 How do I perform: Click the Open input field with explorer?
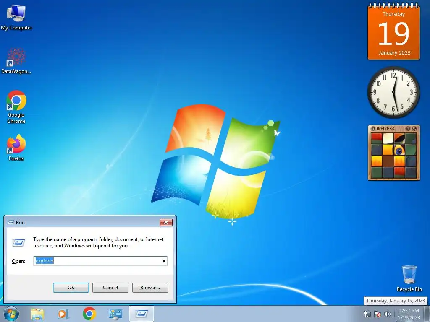(x=97, y=261)
